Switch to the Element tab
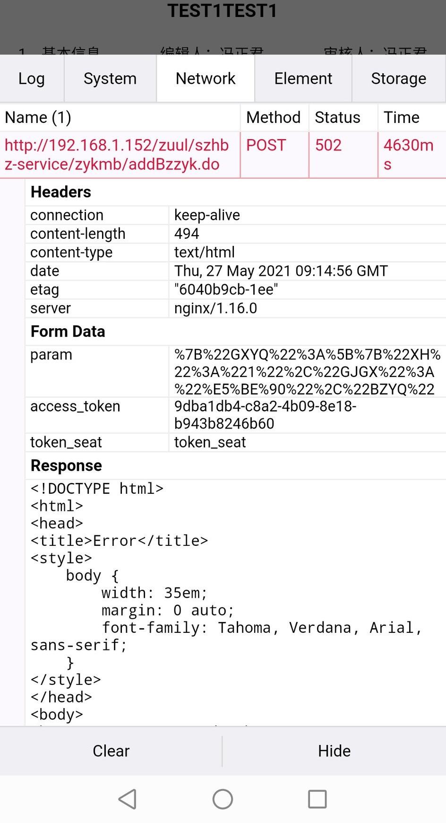The height and width of the screenshot is (823, 446). click(303, 79)
